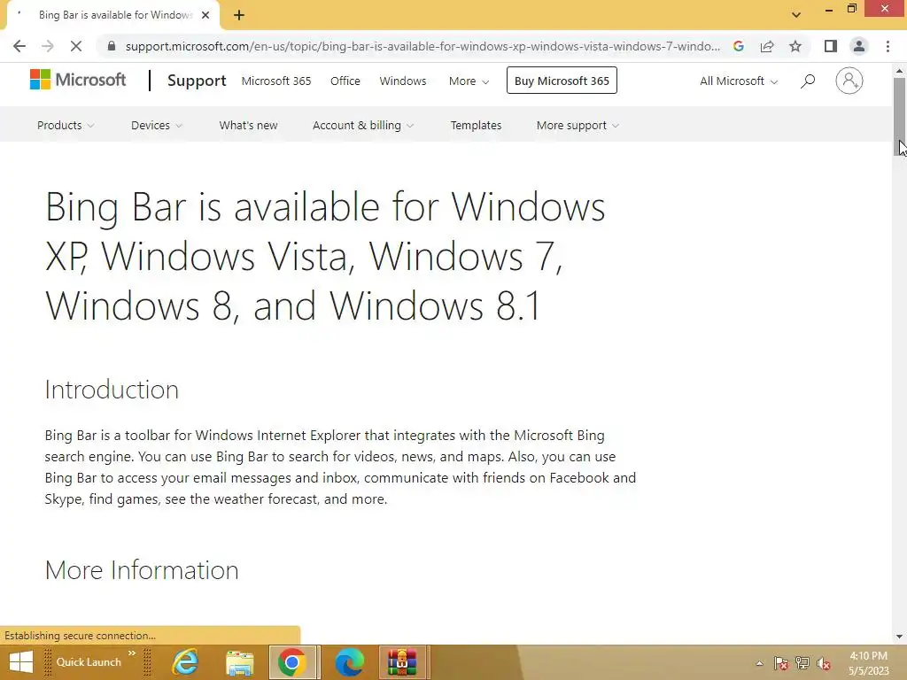This screenshot has width=907, height=680.
Task: Click the padlock site info icon
Action: tap(112, 46)
